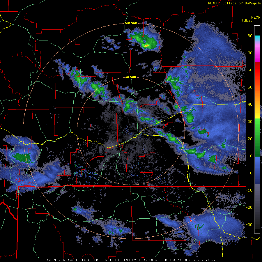Click the 80 value on dBZ scale
This screenshot has height=262, width=262.
(x=250, y=36)
